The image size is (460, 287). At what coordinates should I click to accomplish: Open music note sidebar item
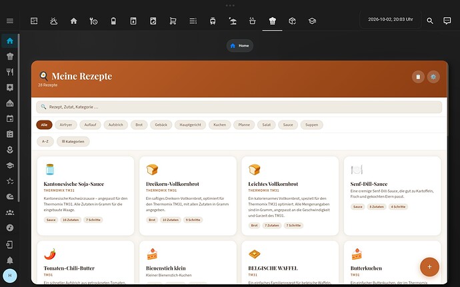(x=10, y=228)
